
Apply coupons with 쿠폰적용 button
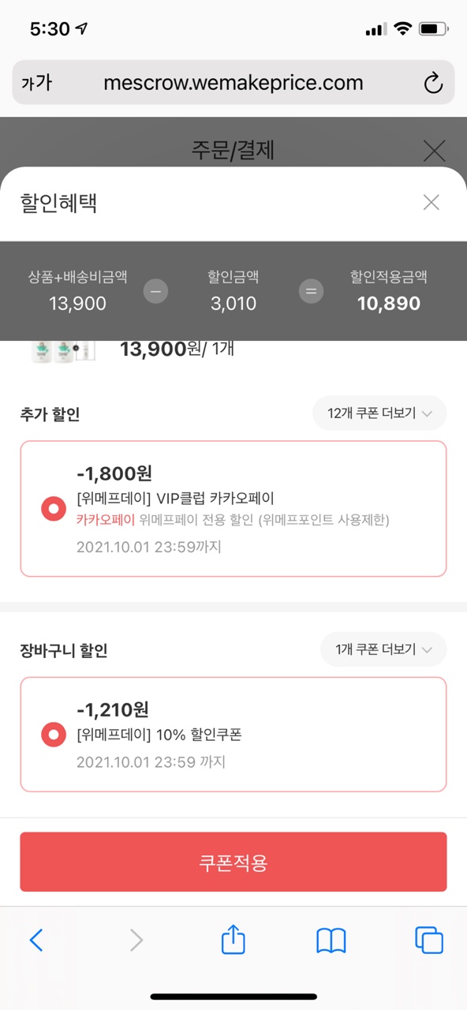coord(233,862)
